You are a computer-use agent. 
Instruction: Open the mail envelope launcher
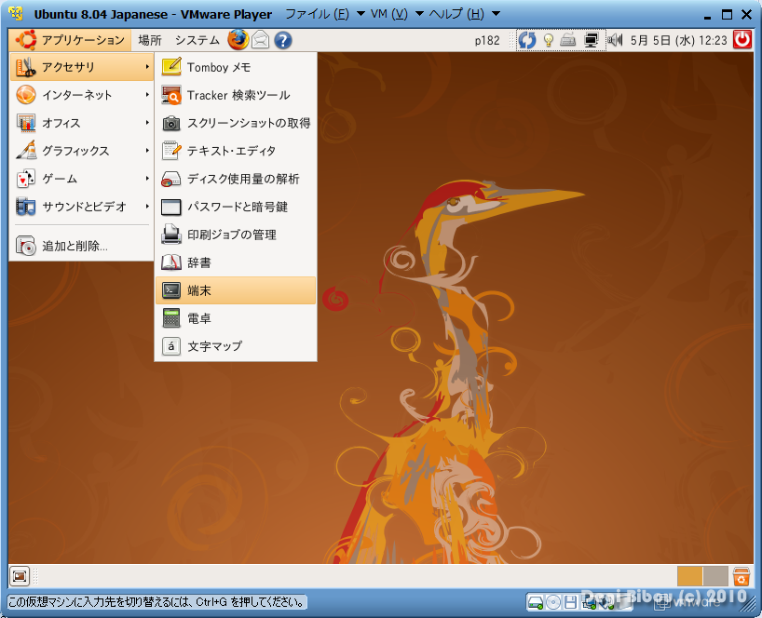pyautogui.click(x=261, y=40)
